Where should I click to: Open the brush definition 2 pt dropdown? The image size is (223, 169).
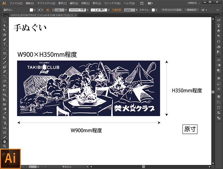108,10
